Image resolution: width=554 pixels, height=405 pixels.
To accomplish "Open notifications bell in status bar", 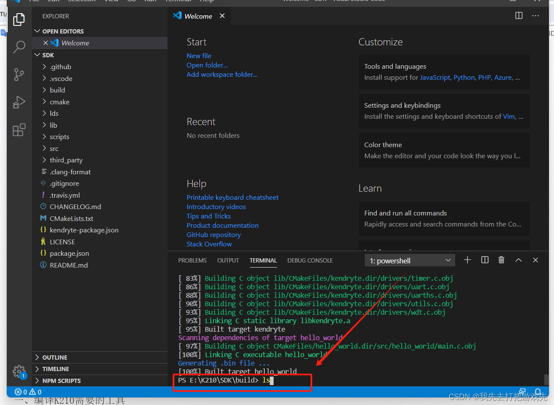I will [538, 391].
